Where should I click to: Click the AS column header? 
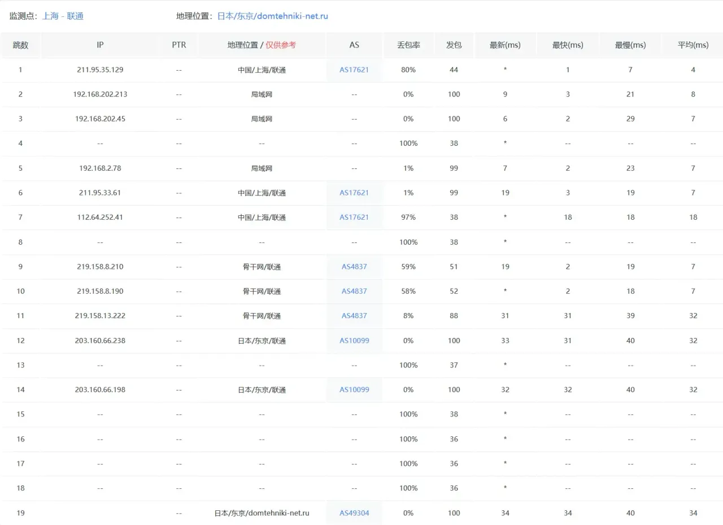click(x=354, y=45)
